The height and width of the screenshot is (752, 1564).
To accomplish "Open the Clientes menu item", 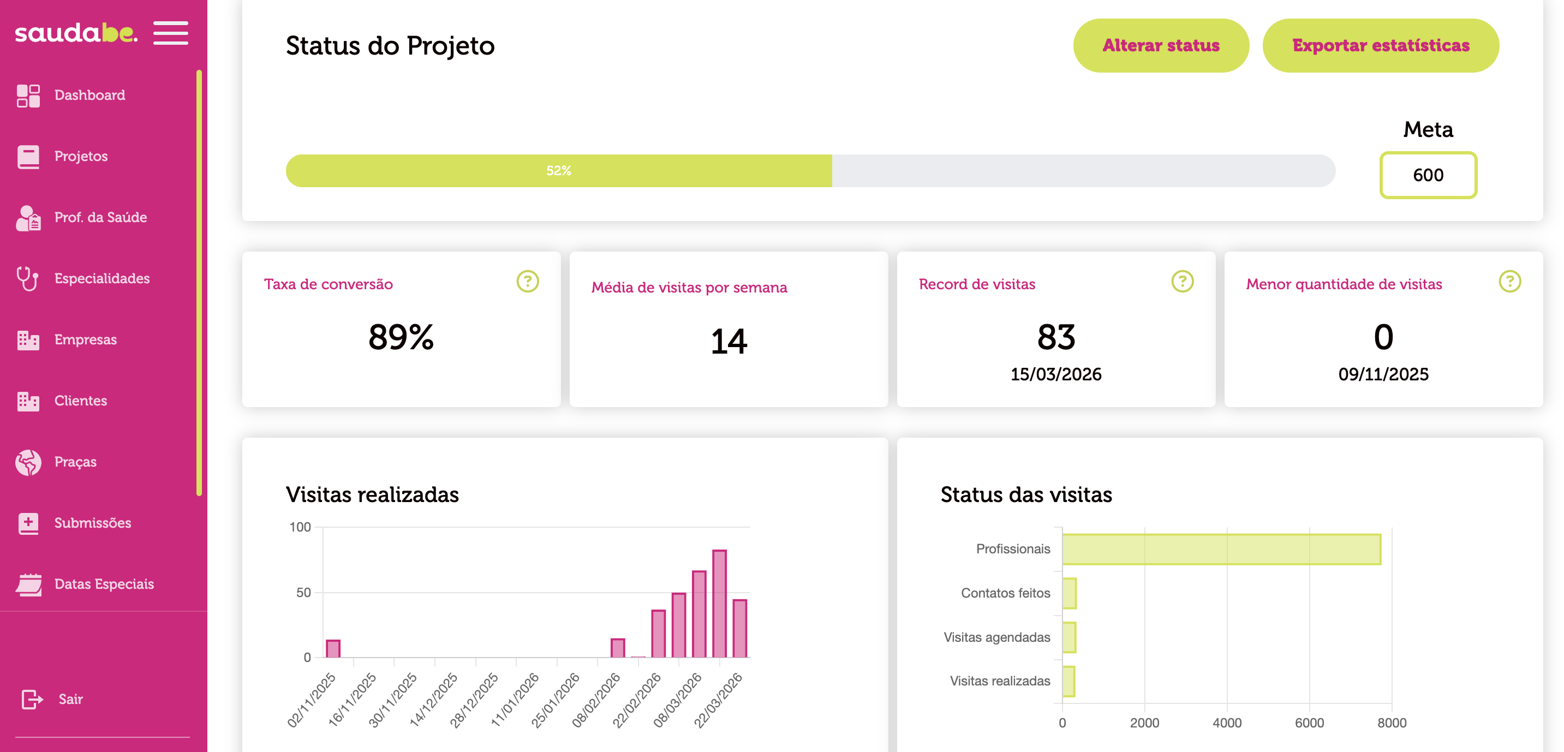I will point(80,401).
